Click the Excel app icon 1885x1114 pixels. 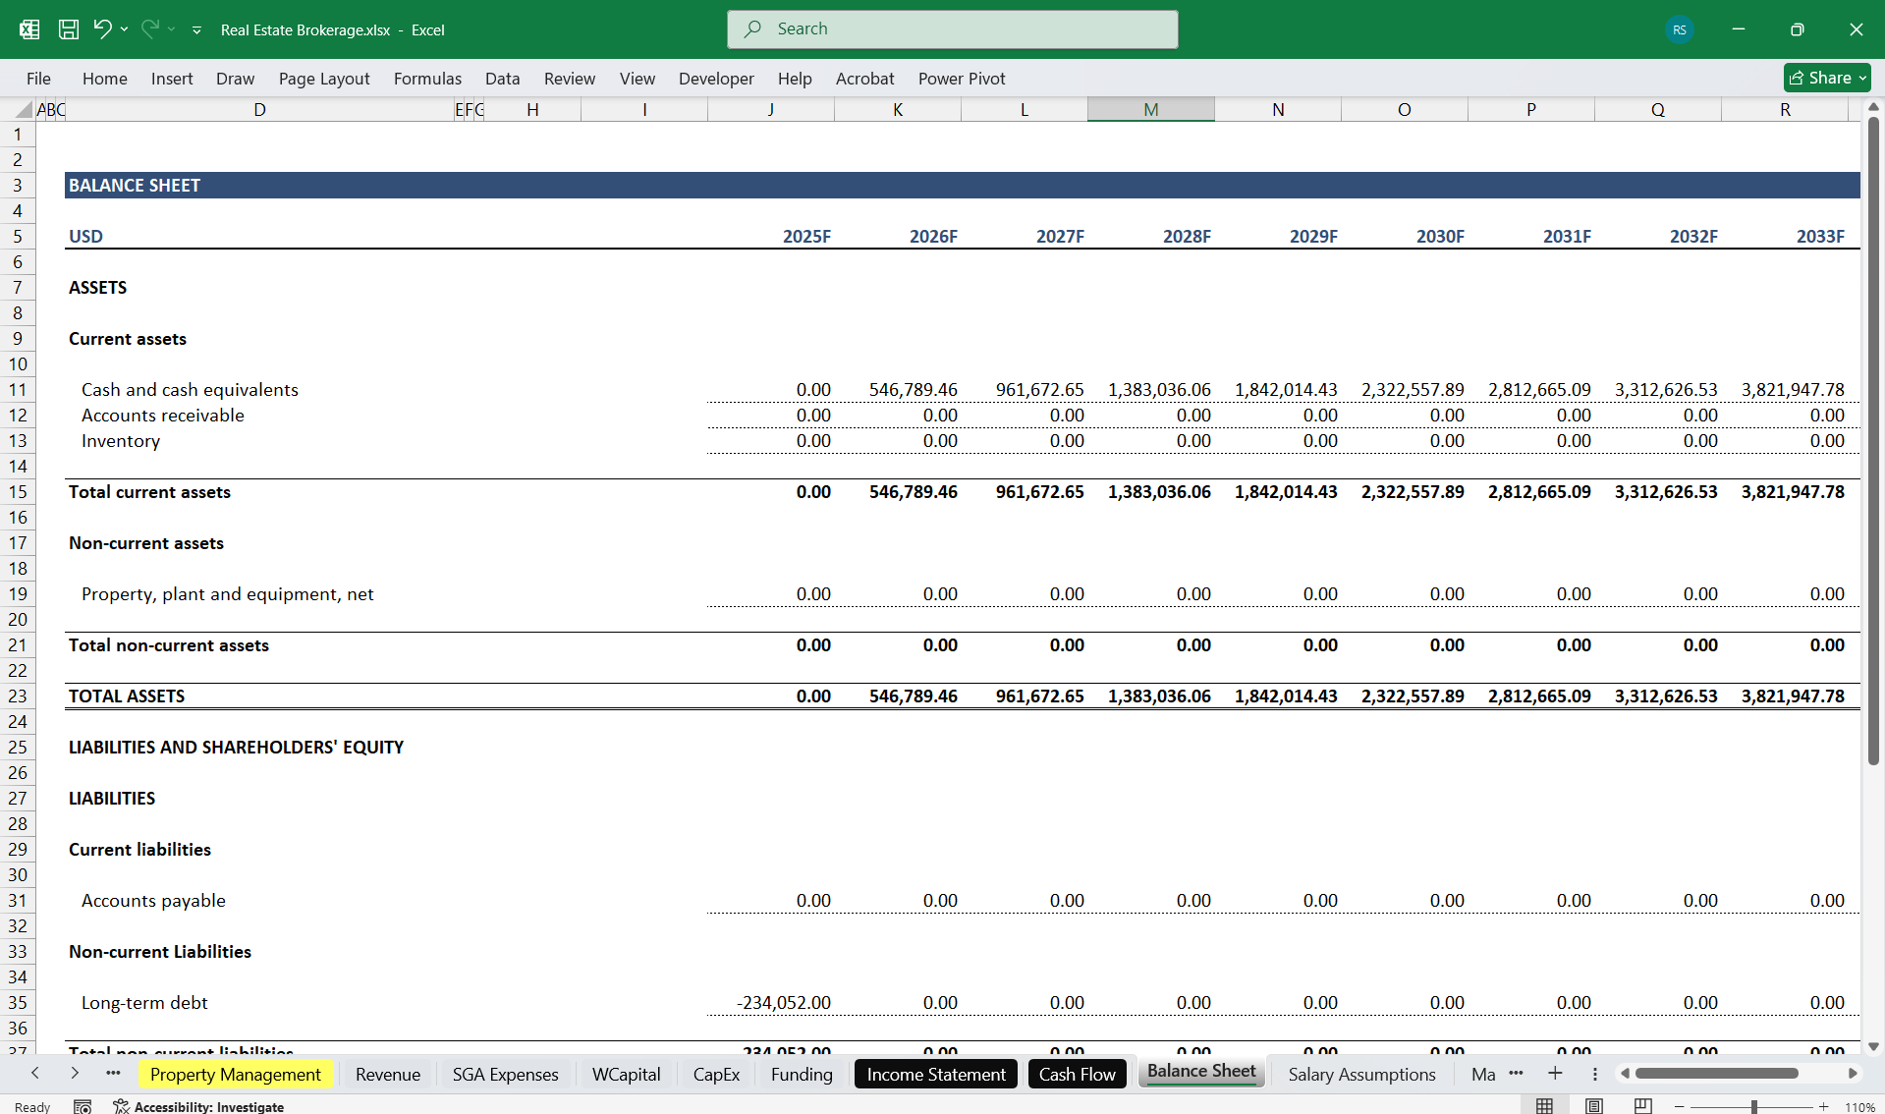point(29,29)
